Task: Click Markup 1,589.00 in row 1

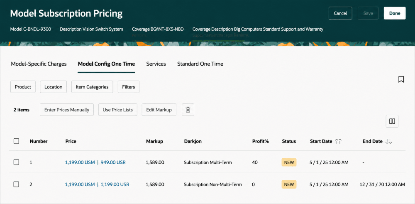Action: [155, 162]
